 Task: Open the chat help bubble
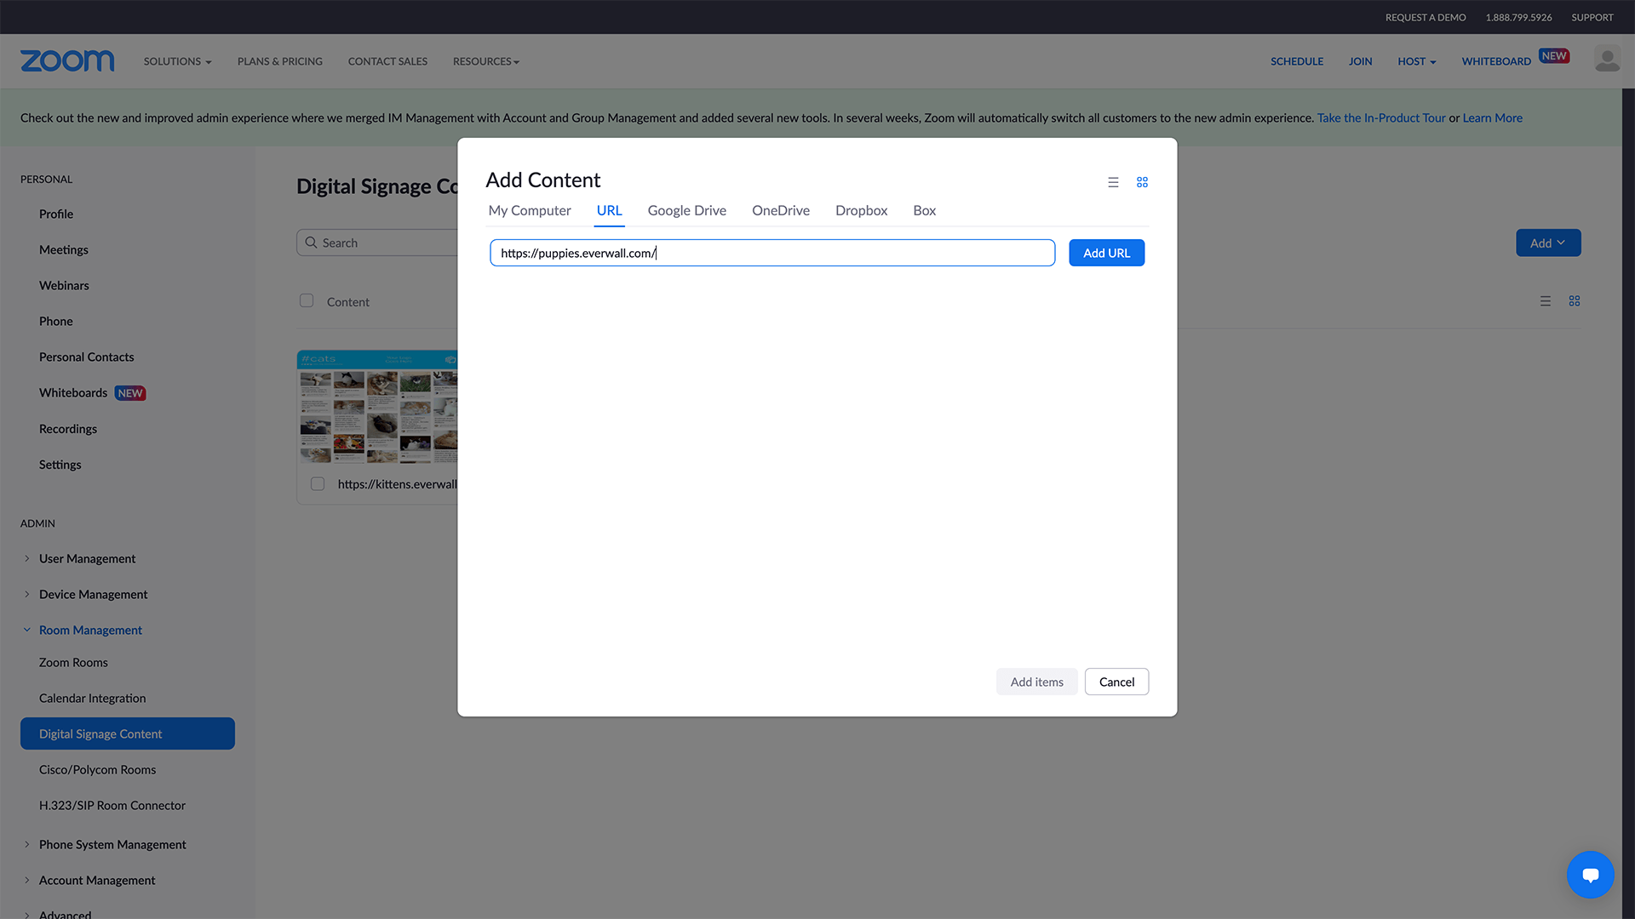pyautogui.click(x=1590, y=874)
